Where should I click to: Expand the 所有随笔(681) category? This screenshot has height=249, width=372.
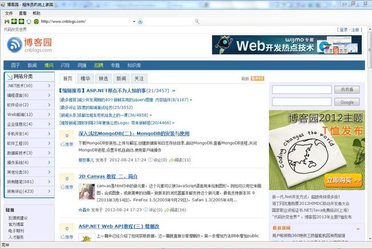(x=49, y=181)
